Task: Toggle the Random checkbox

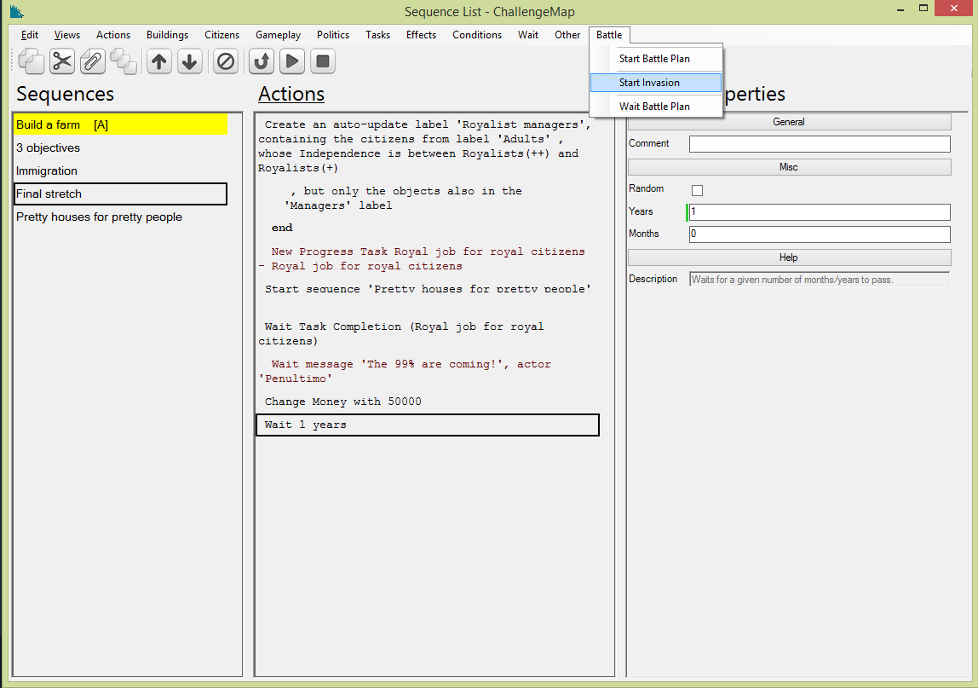Action: (x=697, y=190)
